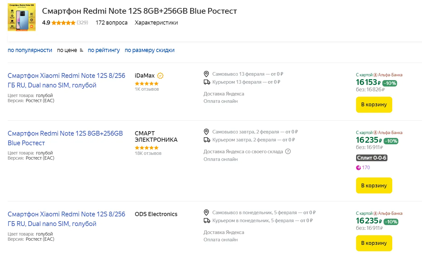Click the truck icon in СМАРТ ЭЛЕКТРОНИКА offer
This screenshot has height=256, width=422.
coord(206,140)
